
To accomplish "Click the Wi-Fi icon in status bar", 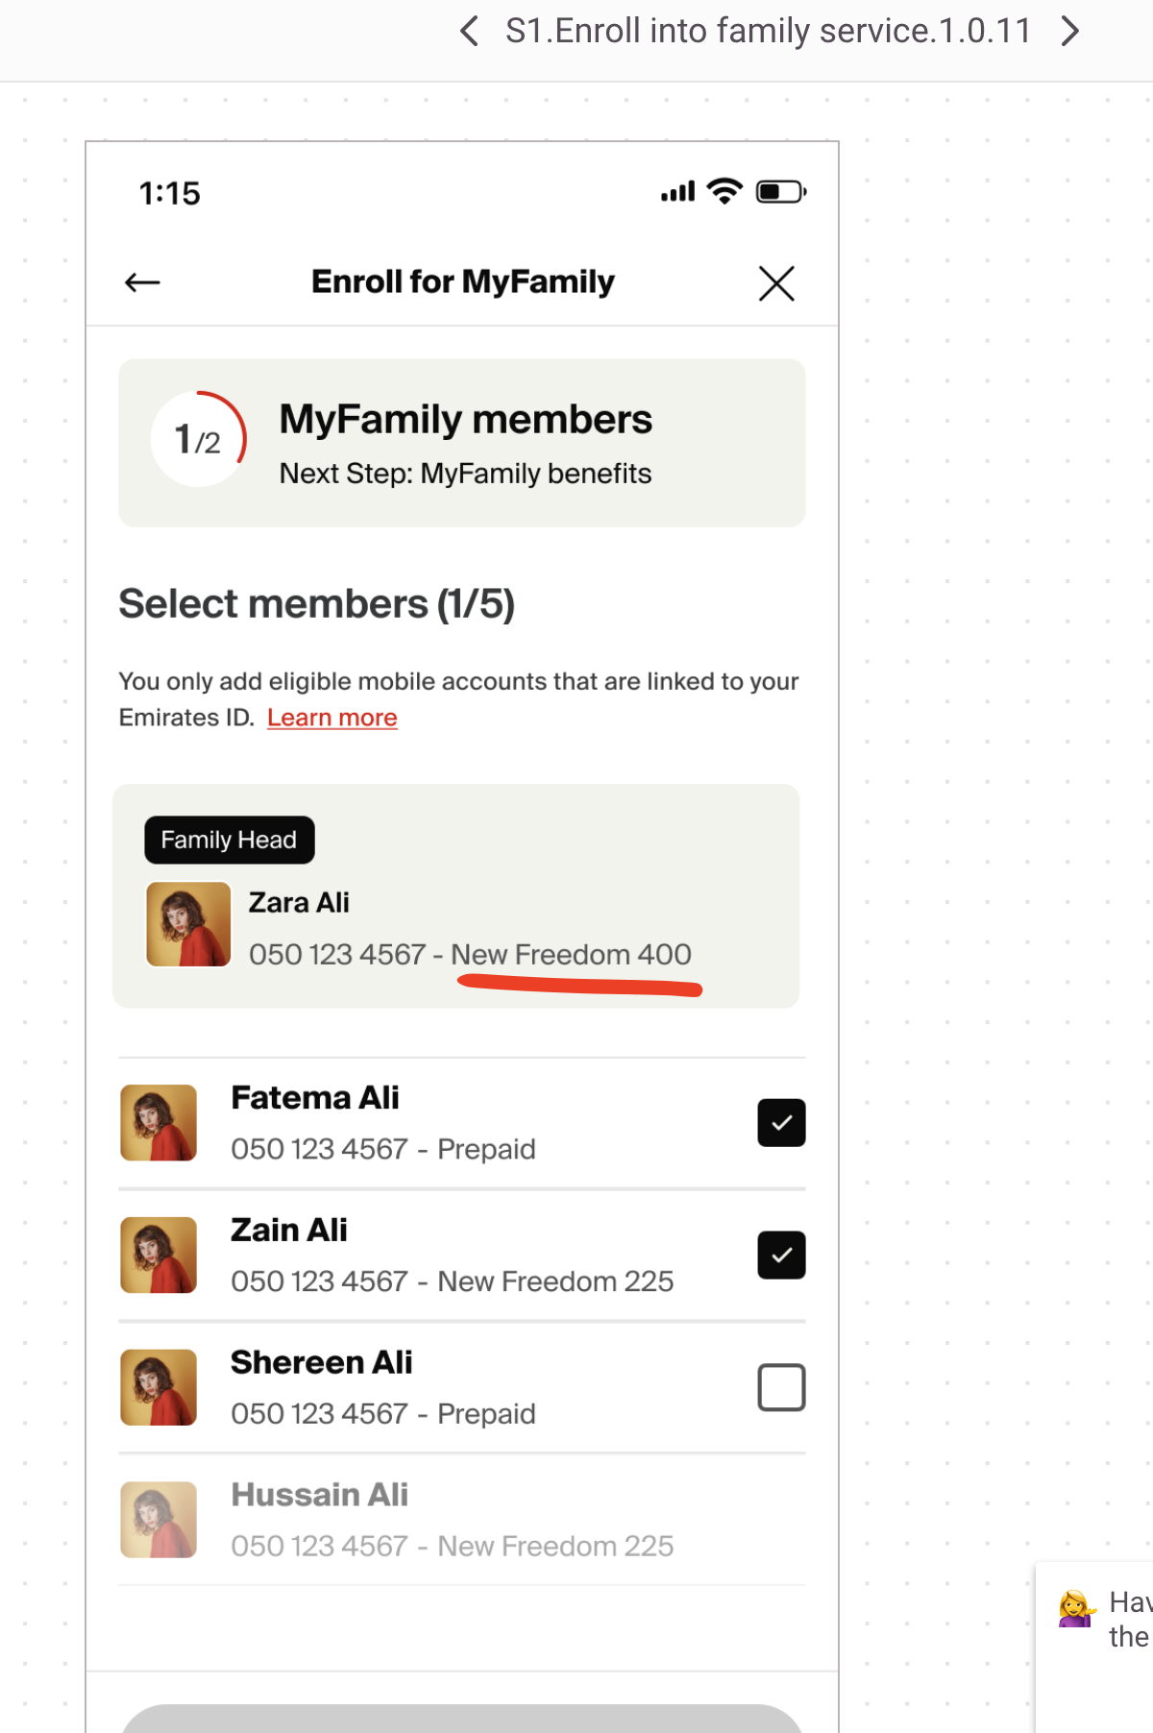I will pos(724,191).
